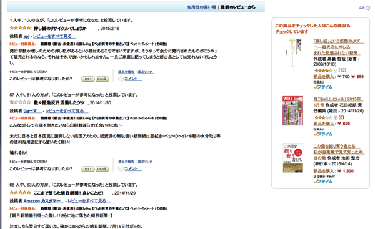The width and height of the screenshot is (375, 229).
Task: Click 固定リンク on second review
Action: pyautogui.click(x=146, y=162)
